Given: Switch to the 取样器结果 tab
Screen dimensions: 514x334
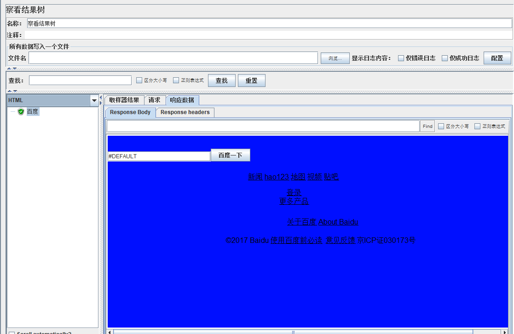Looking at the screenshot, I should [124, 100].
